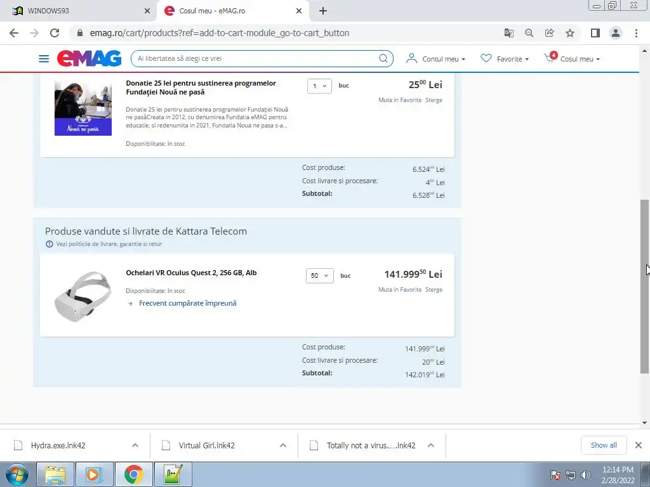Viewport: 650px width, 487px height.
Task: Click the Windows Start button
Action: point(17,474)
